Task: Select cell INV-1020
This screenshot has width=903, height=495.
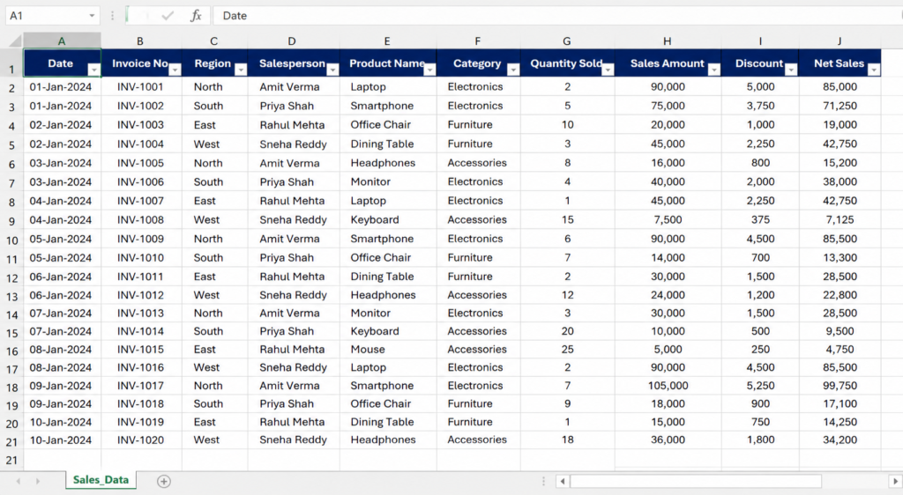Action: click(141, 440)
